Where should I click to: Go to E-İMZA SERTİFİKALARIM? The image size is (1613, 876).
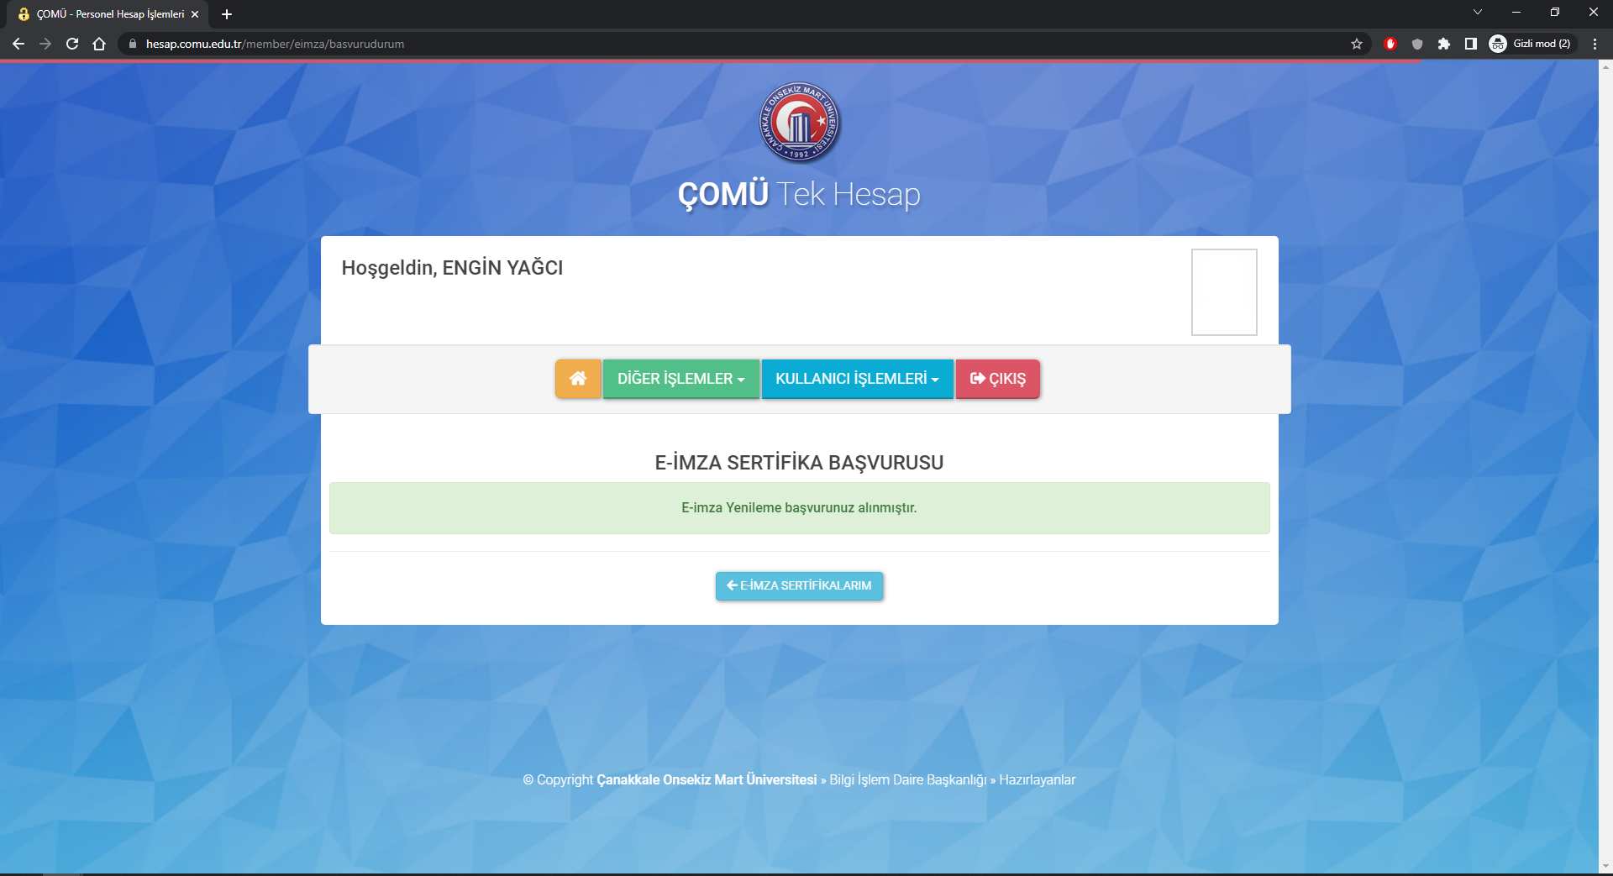pyautogui.click(x=799, y=585)
